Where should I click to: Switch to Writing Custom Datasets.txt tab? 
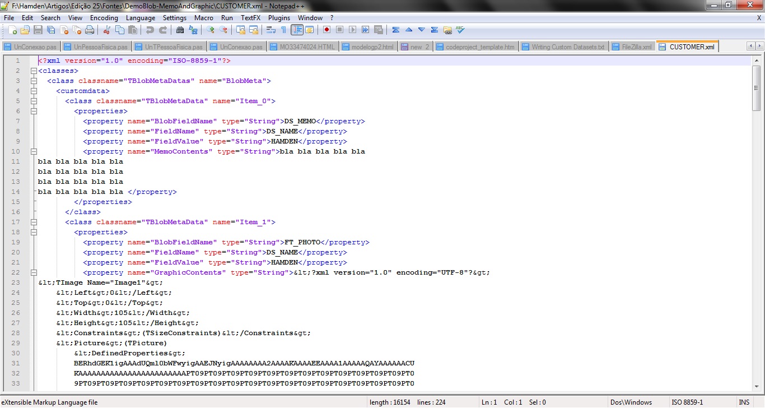click(x=564, y=47)
